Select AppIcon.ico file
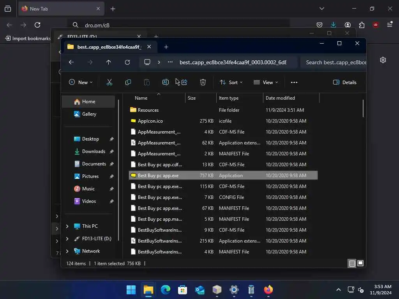The height and width of the screenshot is (299, 399). click(x=223, y=121)
